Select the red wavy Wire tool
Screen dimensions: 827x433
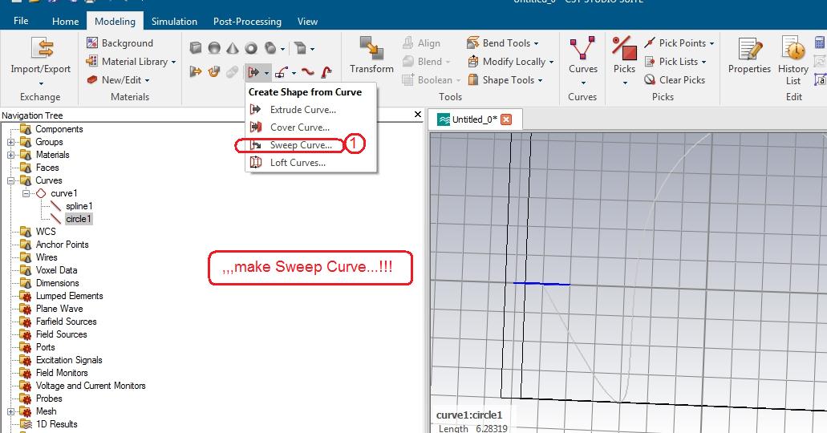tap(307, 71)
